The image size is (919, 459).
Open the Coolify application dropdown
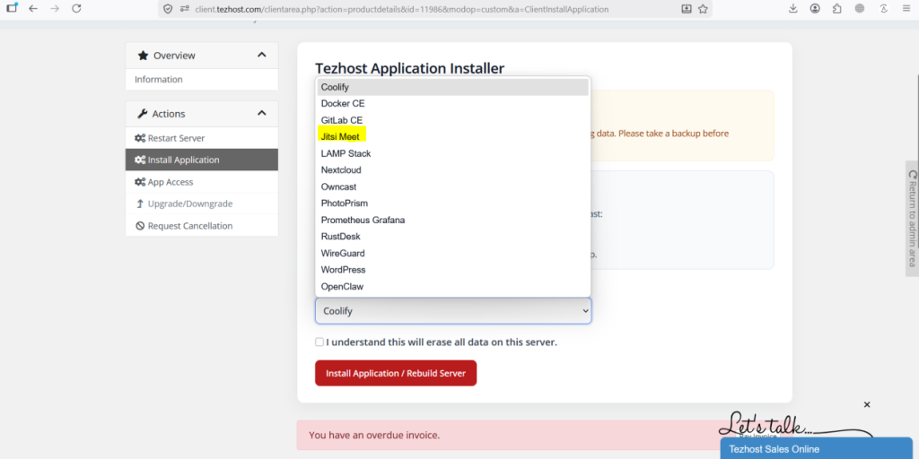tap(453, 311)
